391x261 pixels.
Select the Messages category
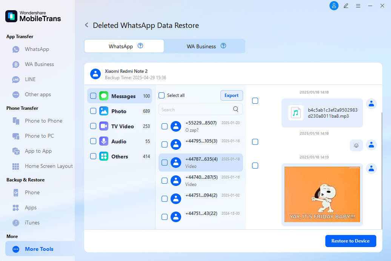point(120,96)
